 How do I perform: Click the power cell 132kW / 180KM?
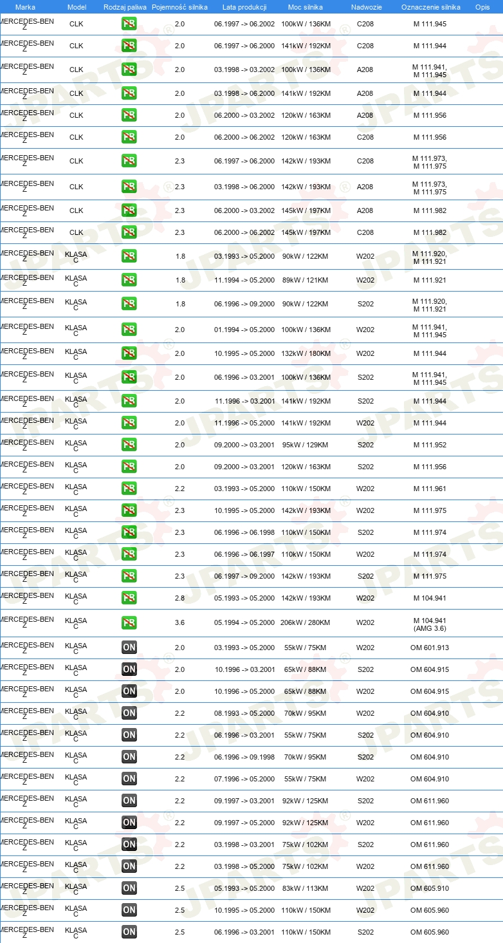coord(305,353)
